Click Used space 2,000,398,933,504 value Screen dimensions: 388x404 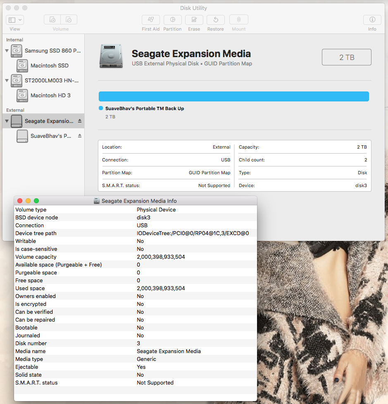point(161,289)
